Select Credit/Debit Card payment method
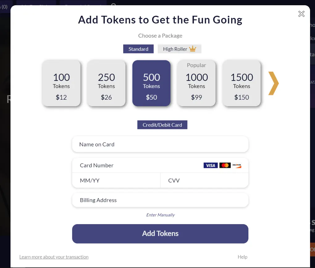Viewport: 315px width, 268px height. pyautogui.click(x=162, y=125)
